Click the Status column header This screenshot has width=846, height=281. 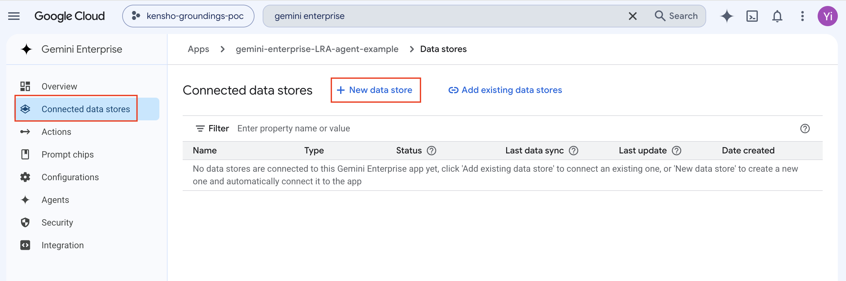(x=409, y=151)
